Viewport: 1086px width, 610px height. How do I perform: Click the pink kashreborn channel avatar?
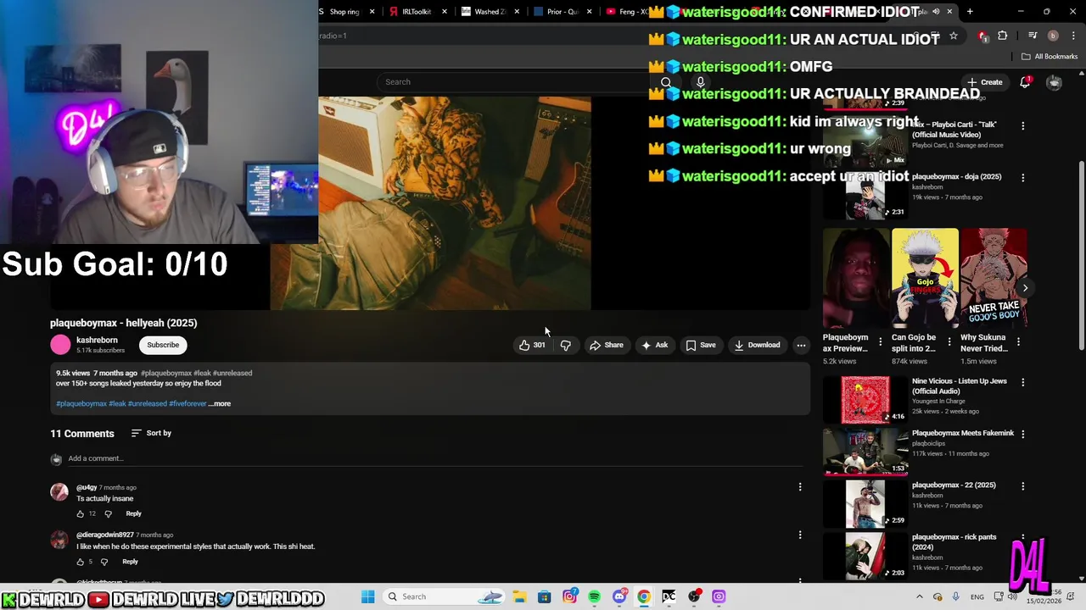tap(60, 345)
